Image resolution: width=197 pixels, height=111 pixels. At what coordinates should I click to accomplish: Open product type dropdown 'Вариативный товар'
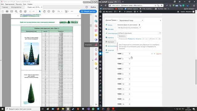point(131,20)
